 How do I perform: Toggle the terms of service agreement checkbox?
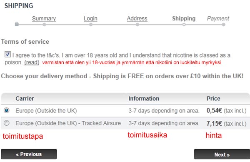(7, 54)
